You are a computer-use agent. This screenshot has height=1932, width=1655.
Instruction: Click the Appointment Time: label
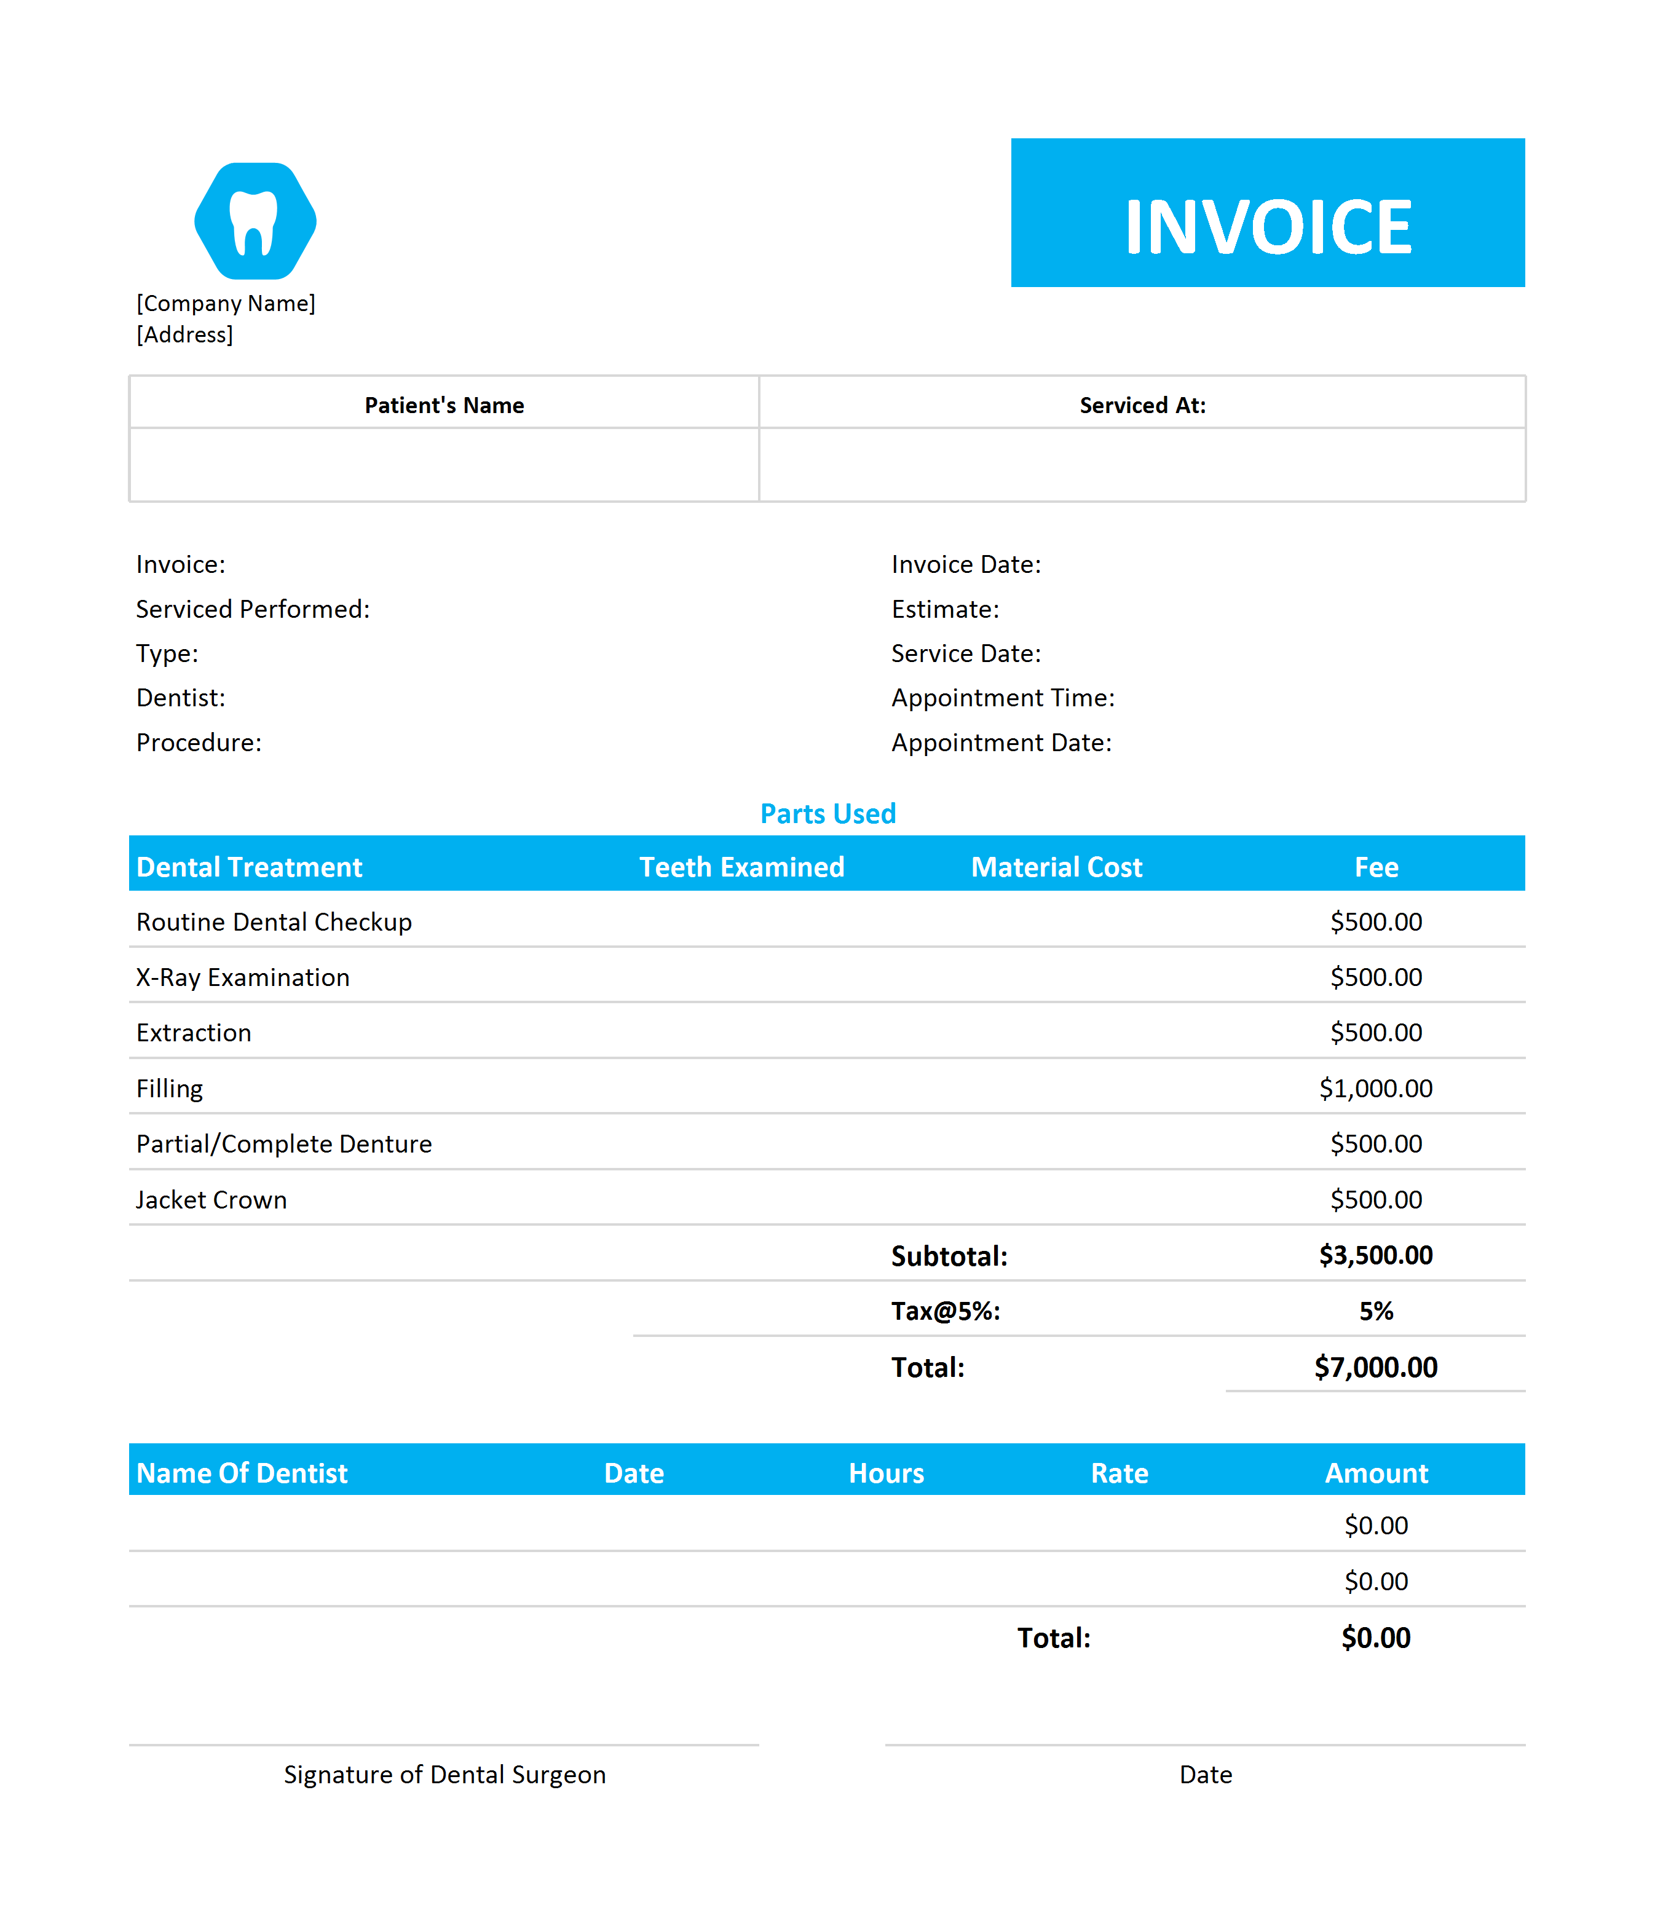tap(1002, 698)
